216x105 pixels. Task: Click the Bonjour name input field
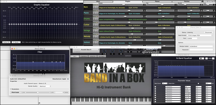click(201, 46)
